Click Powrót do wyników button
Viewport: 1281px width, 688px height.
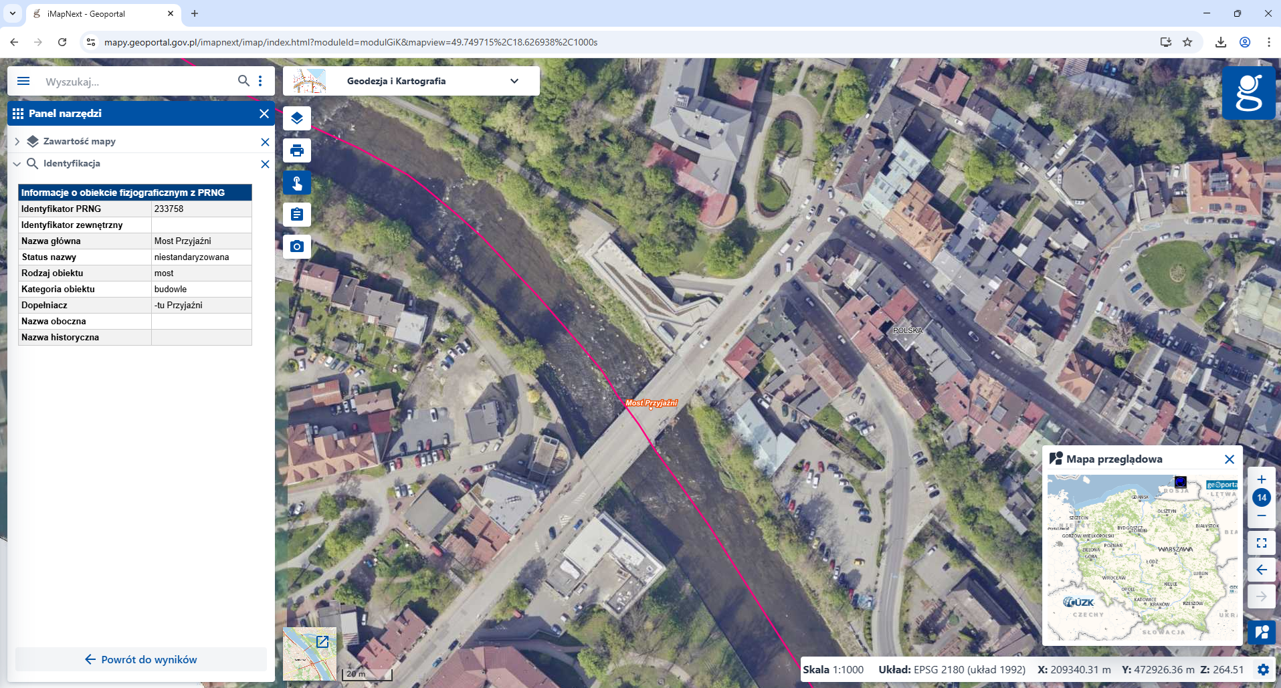point(141,659)
